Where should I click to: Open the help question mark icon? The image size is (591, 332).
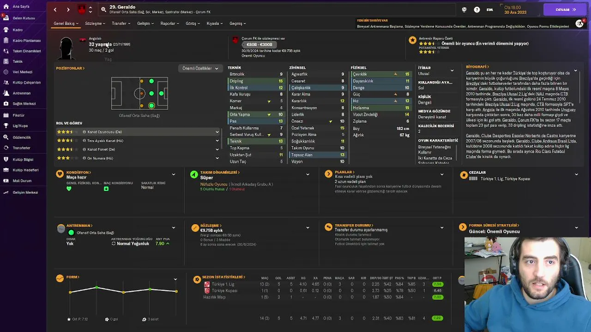pyautogui.click(x=477, y=10)
